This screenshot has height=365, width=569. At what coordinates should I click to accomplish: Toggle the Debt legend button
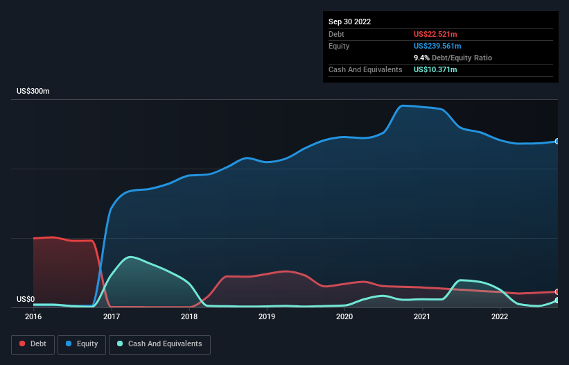click(x=33, y=344)
